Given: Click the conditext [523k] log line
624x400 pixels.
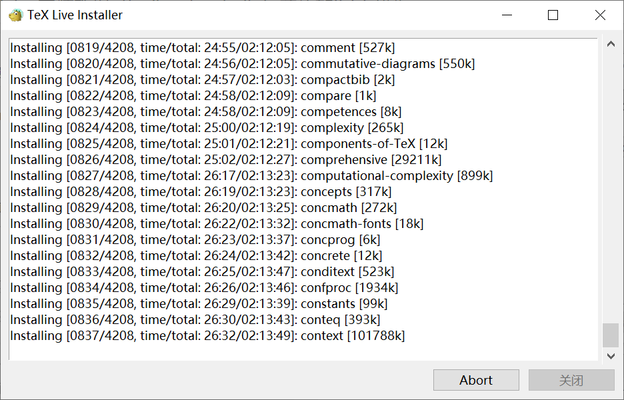Looking at the screenshot, I should coord(202,271).
